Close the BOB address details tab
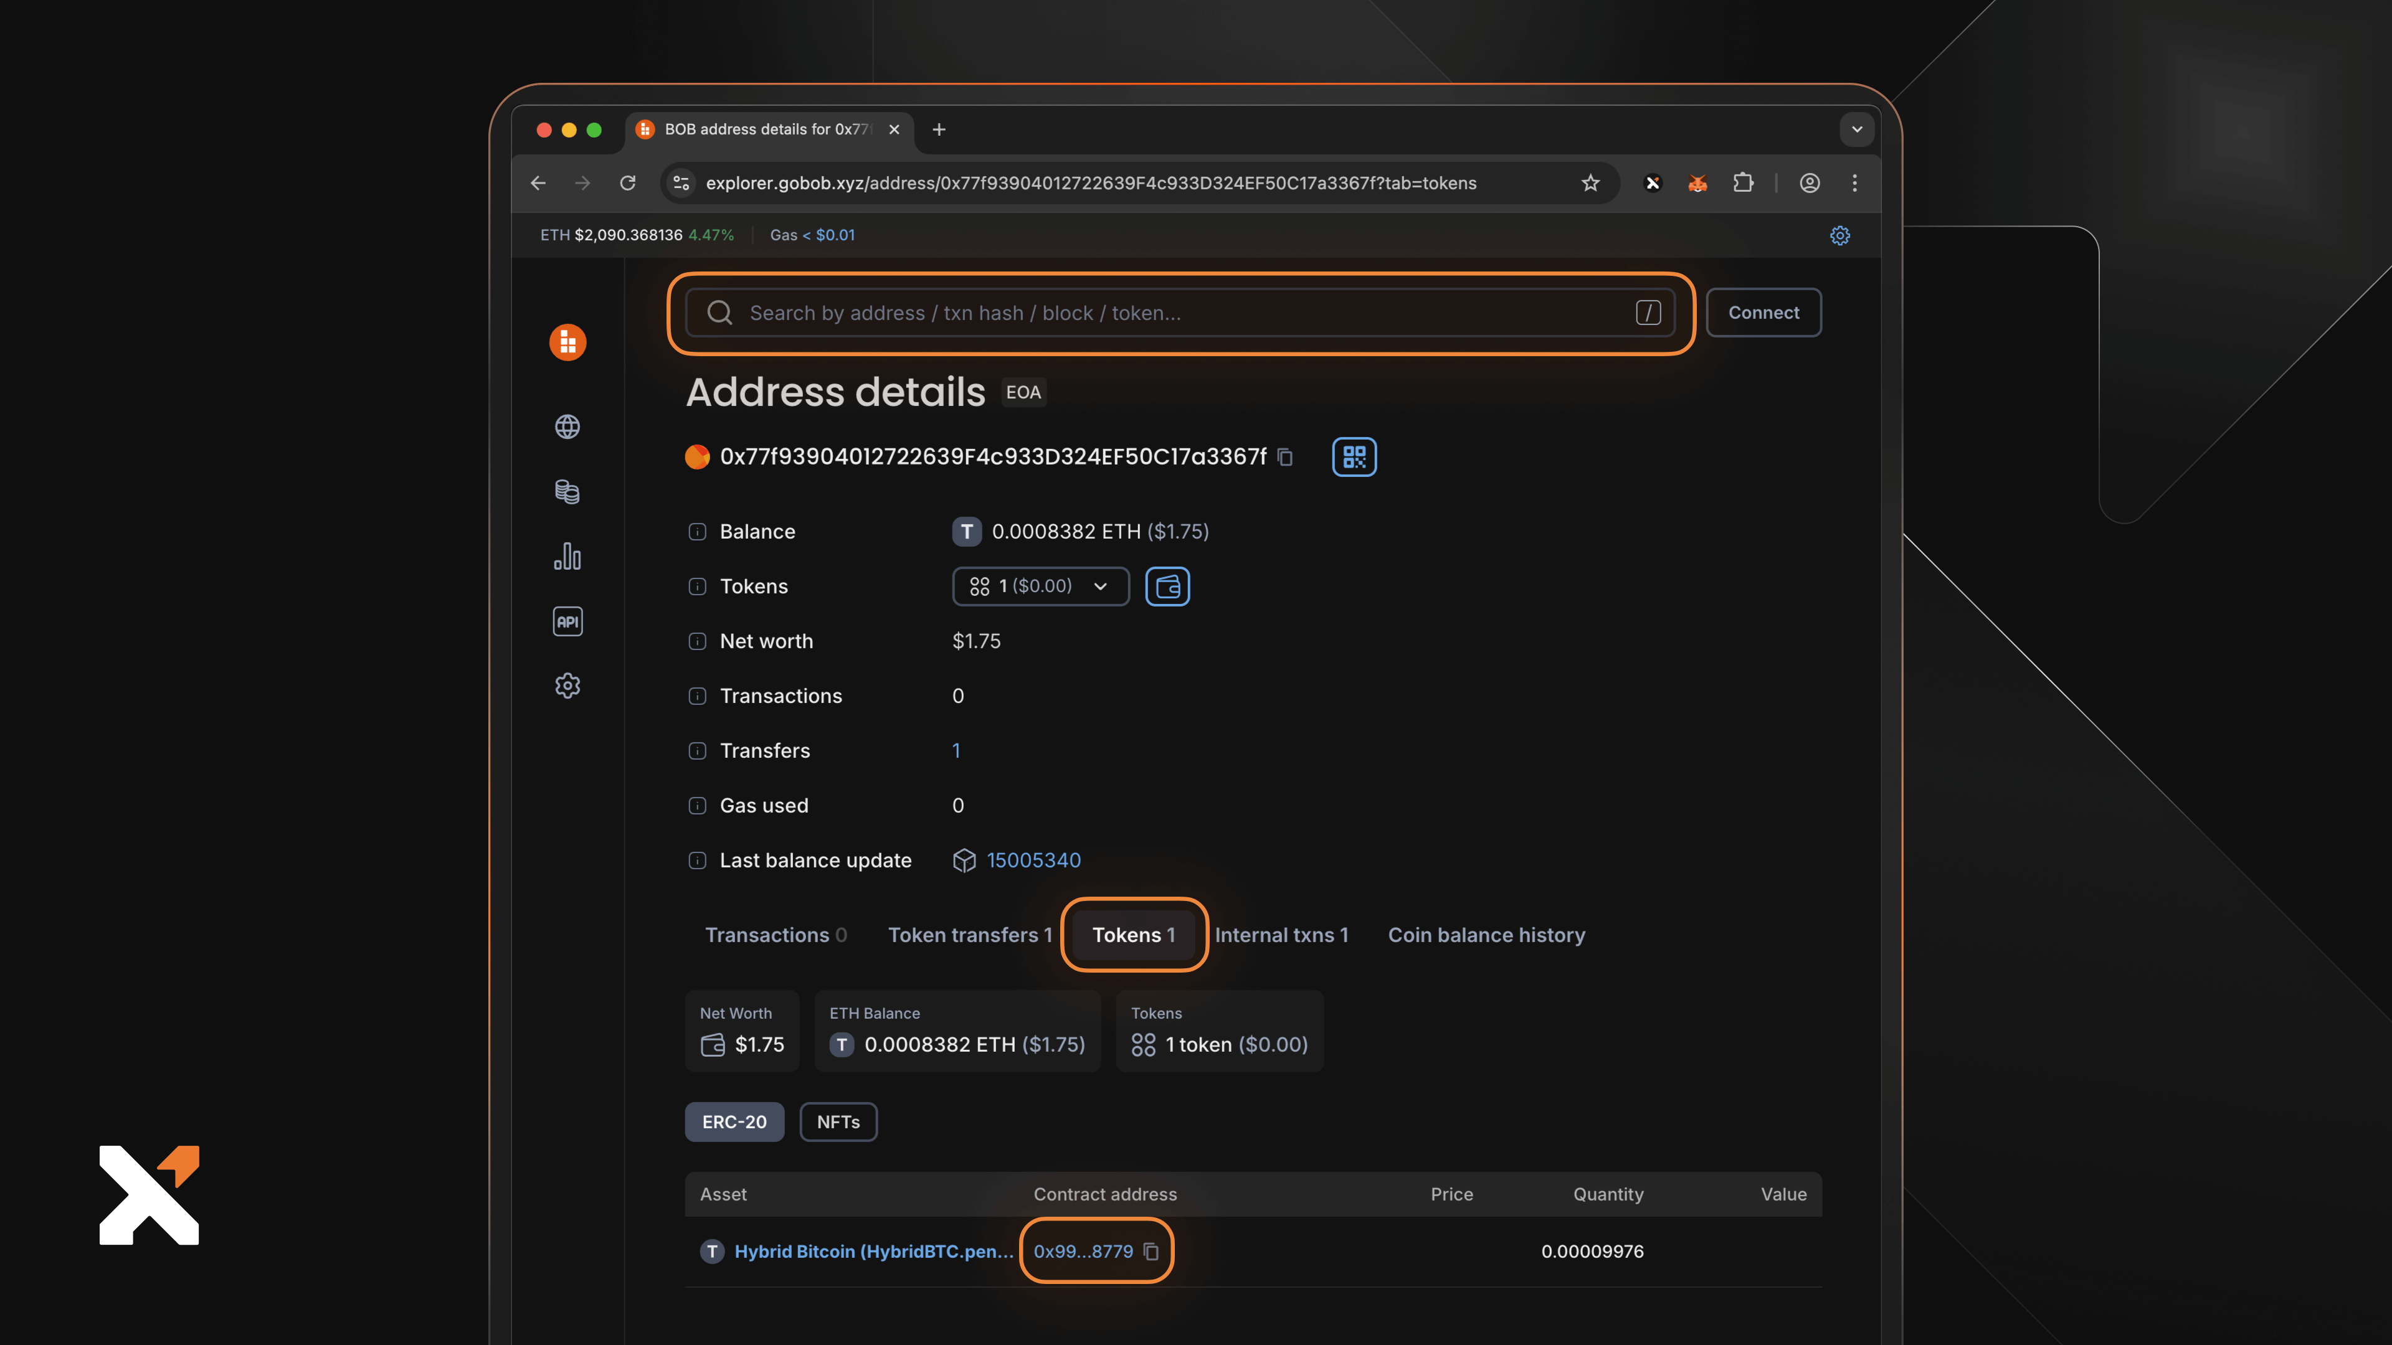 coord(895,129)
